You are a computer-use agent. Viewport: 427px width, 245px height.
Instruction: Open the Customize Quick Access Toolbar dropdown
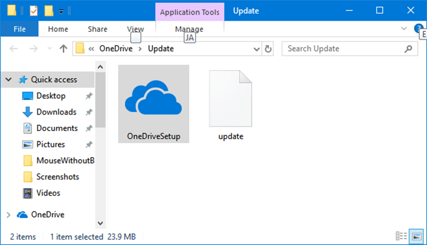[x=61, y=11]
